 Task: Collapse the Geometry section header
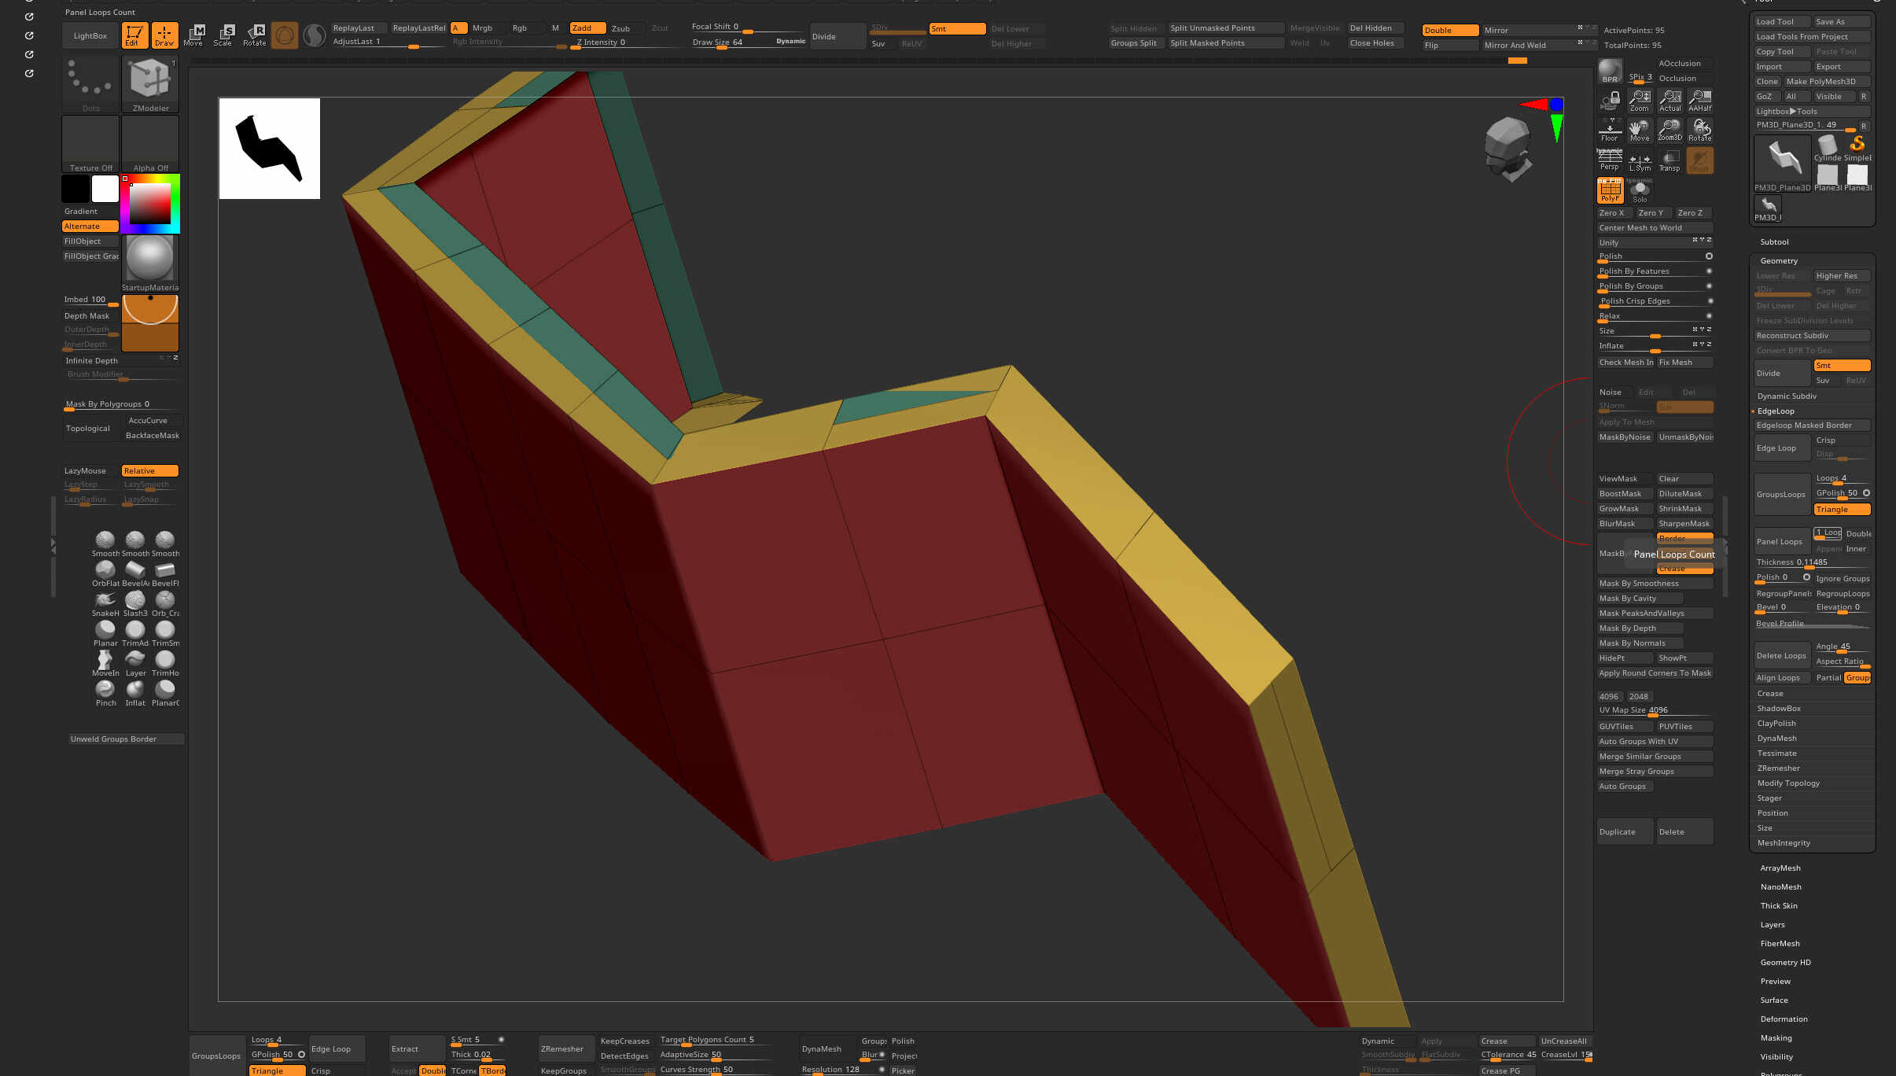coord(1779,261)
